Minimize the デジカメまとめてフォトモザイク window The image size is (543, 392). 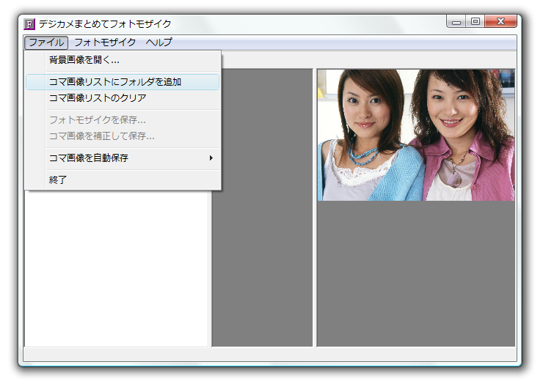456,22
